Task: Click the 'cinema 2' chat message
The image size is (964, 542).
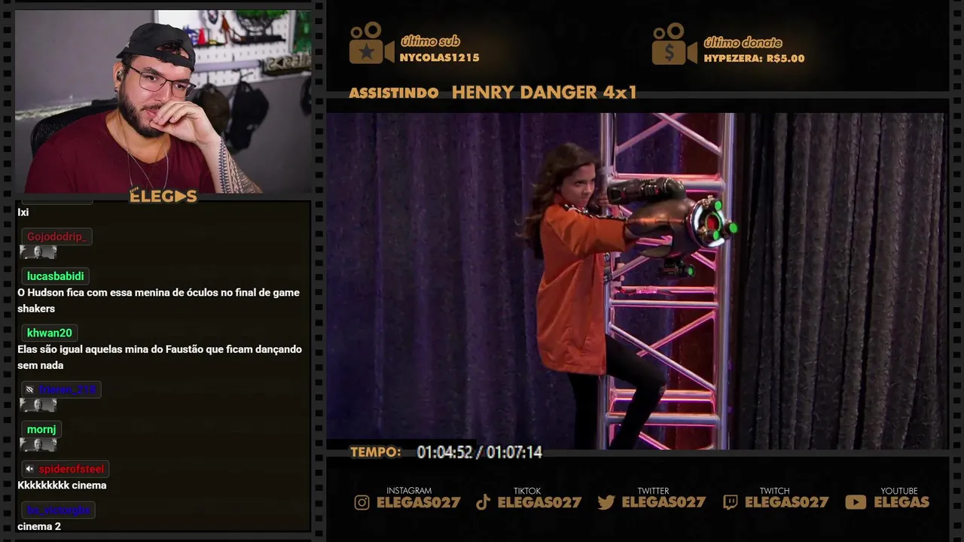Action: click(39, 526)
